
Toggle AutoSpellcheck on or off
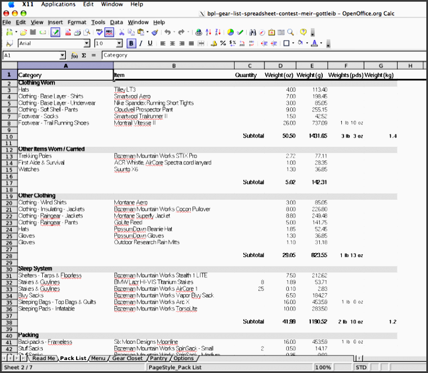tap(109, 33)
